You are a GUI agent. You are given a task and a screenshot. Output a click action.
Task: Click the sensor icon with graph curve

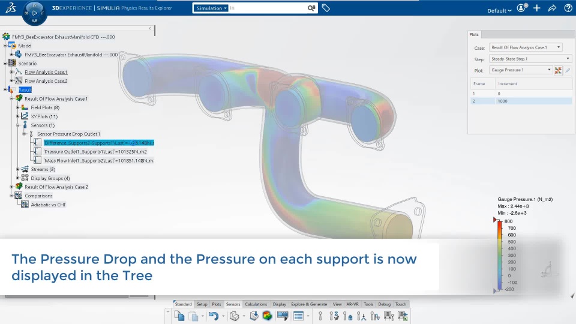click(x=374, y=316)
